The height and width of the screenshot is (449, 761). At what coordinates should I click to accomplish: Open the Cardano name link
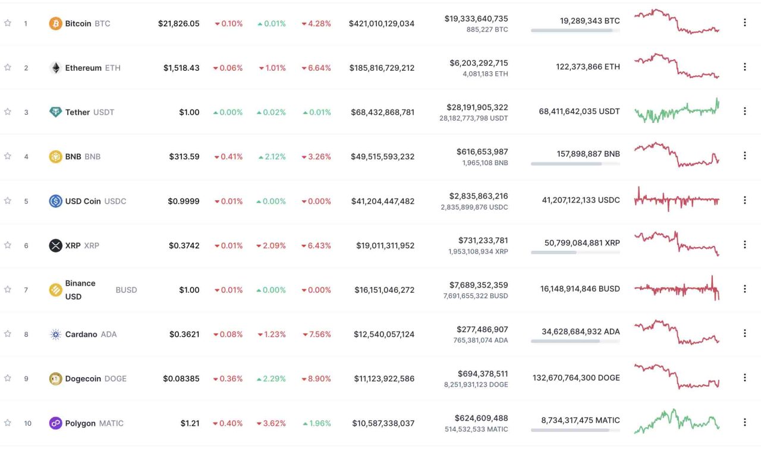tap(81, 334)
